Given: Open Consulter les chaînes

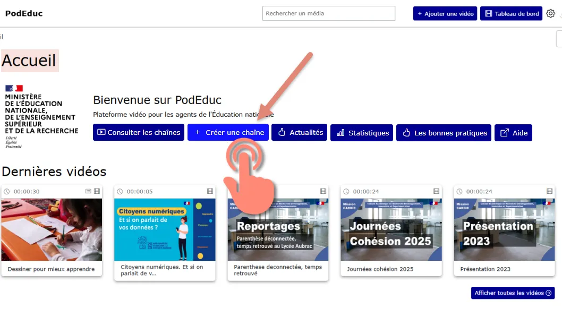Looking at the screenshot, I should [x=138, y=132].
